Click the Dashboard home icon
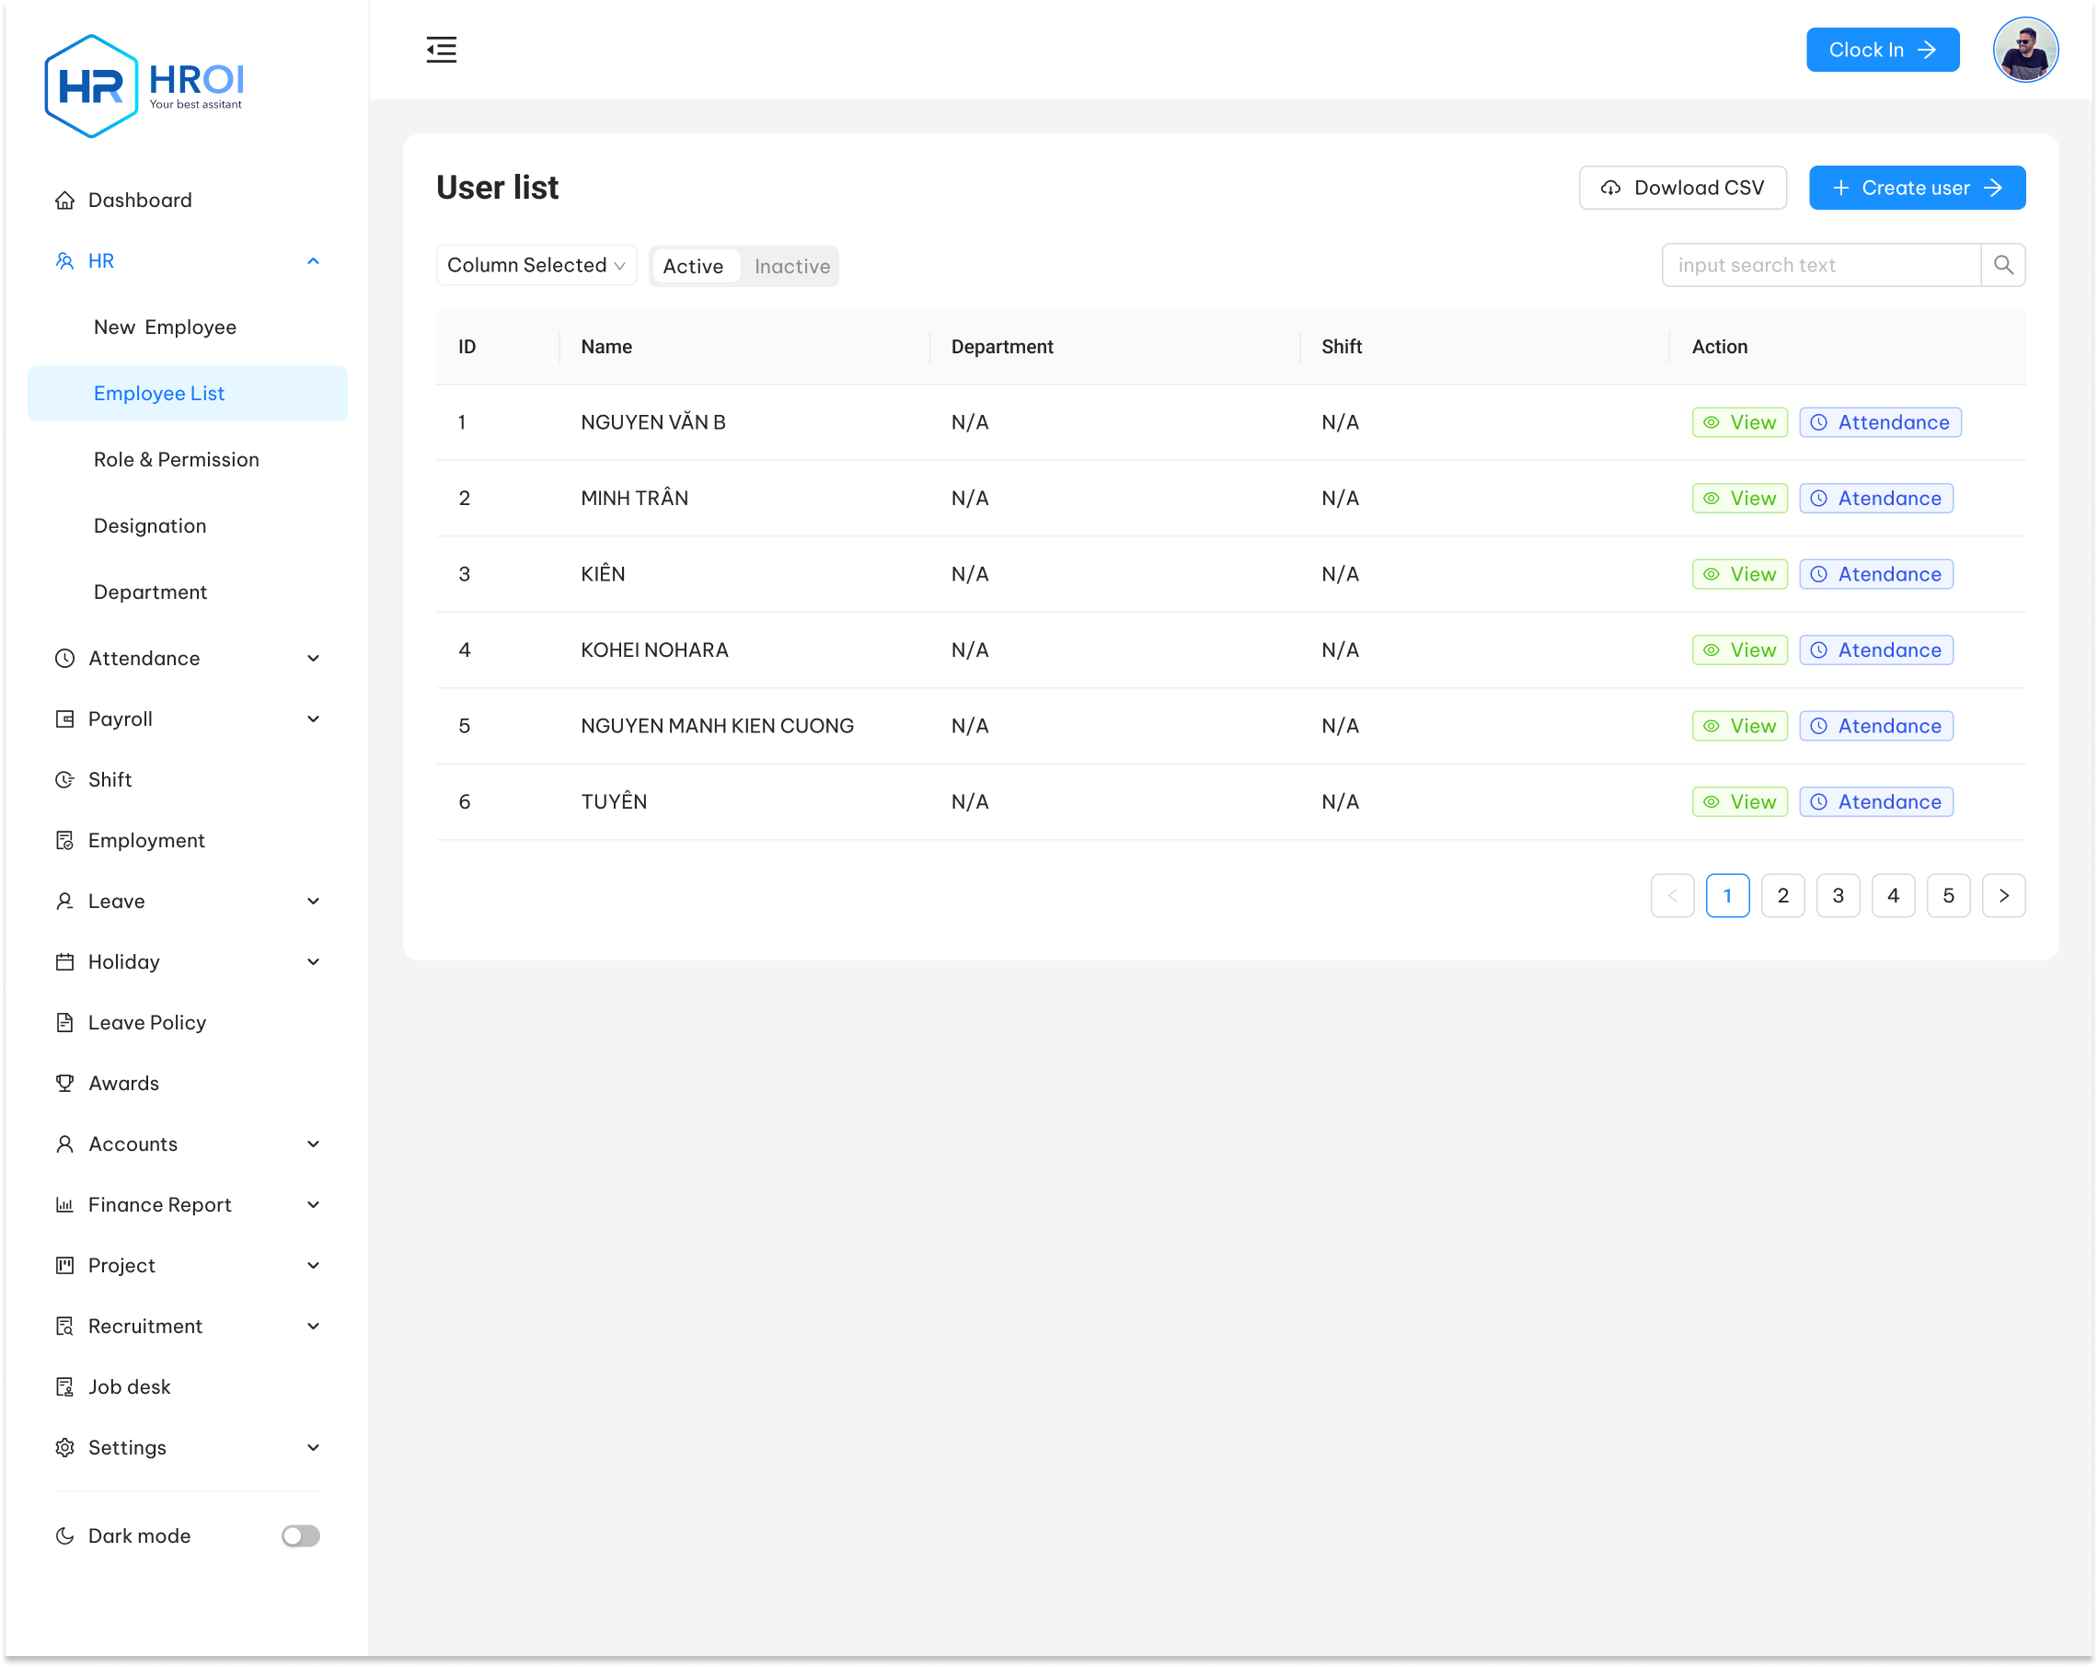The image size is (2098, 1667). [64, 201]
